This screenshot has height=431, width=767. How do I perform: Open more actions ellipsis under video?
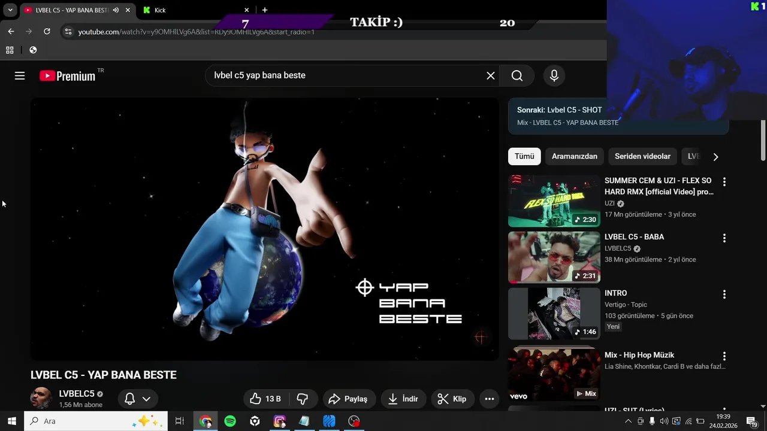[x=490, y=399]
